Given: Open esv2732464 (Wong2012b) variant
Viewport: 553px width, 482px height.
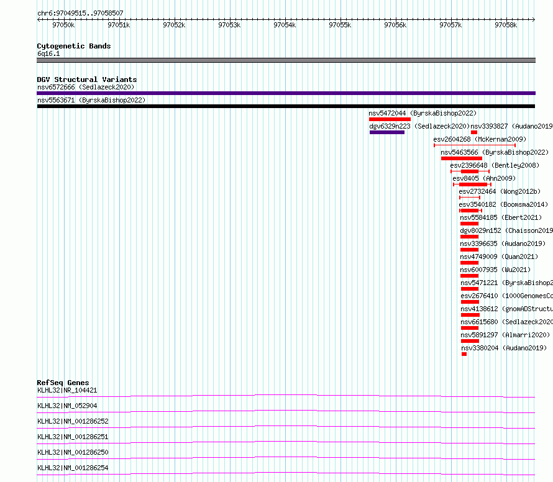Looking at the screenshot, I should click(x=500, y=191).
